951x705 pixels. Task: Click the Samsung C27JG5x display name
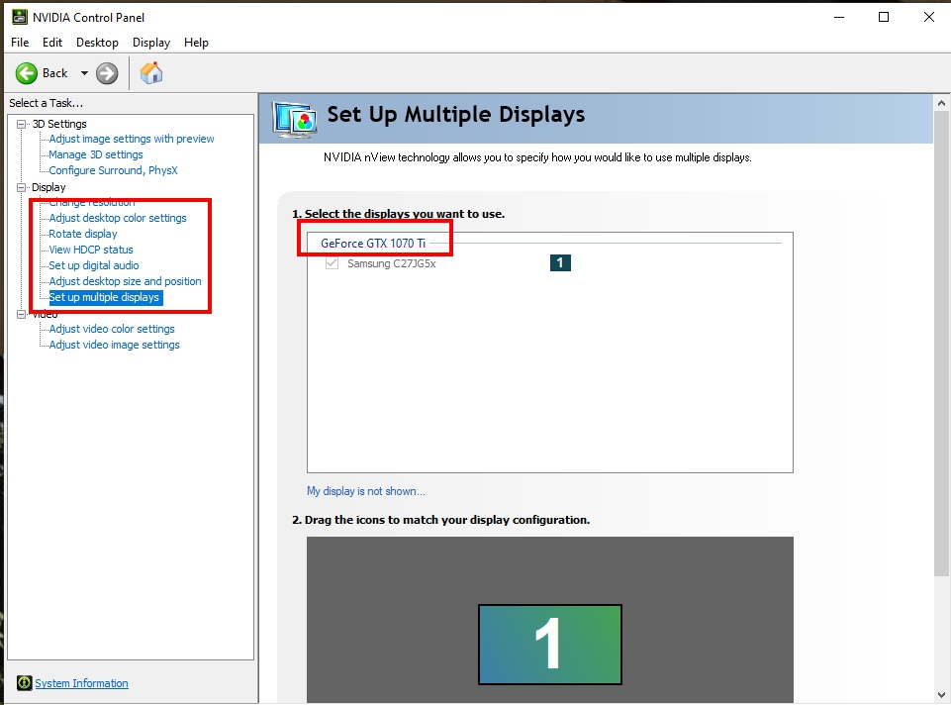392,263
